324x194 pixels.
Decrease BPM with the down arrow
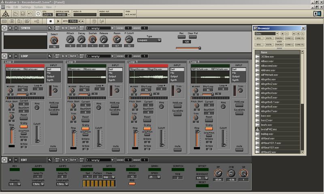pos(79,21)
